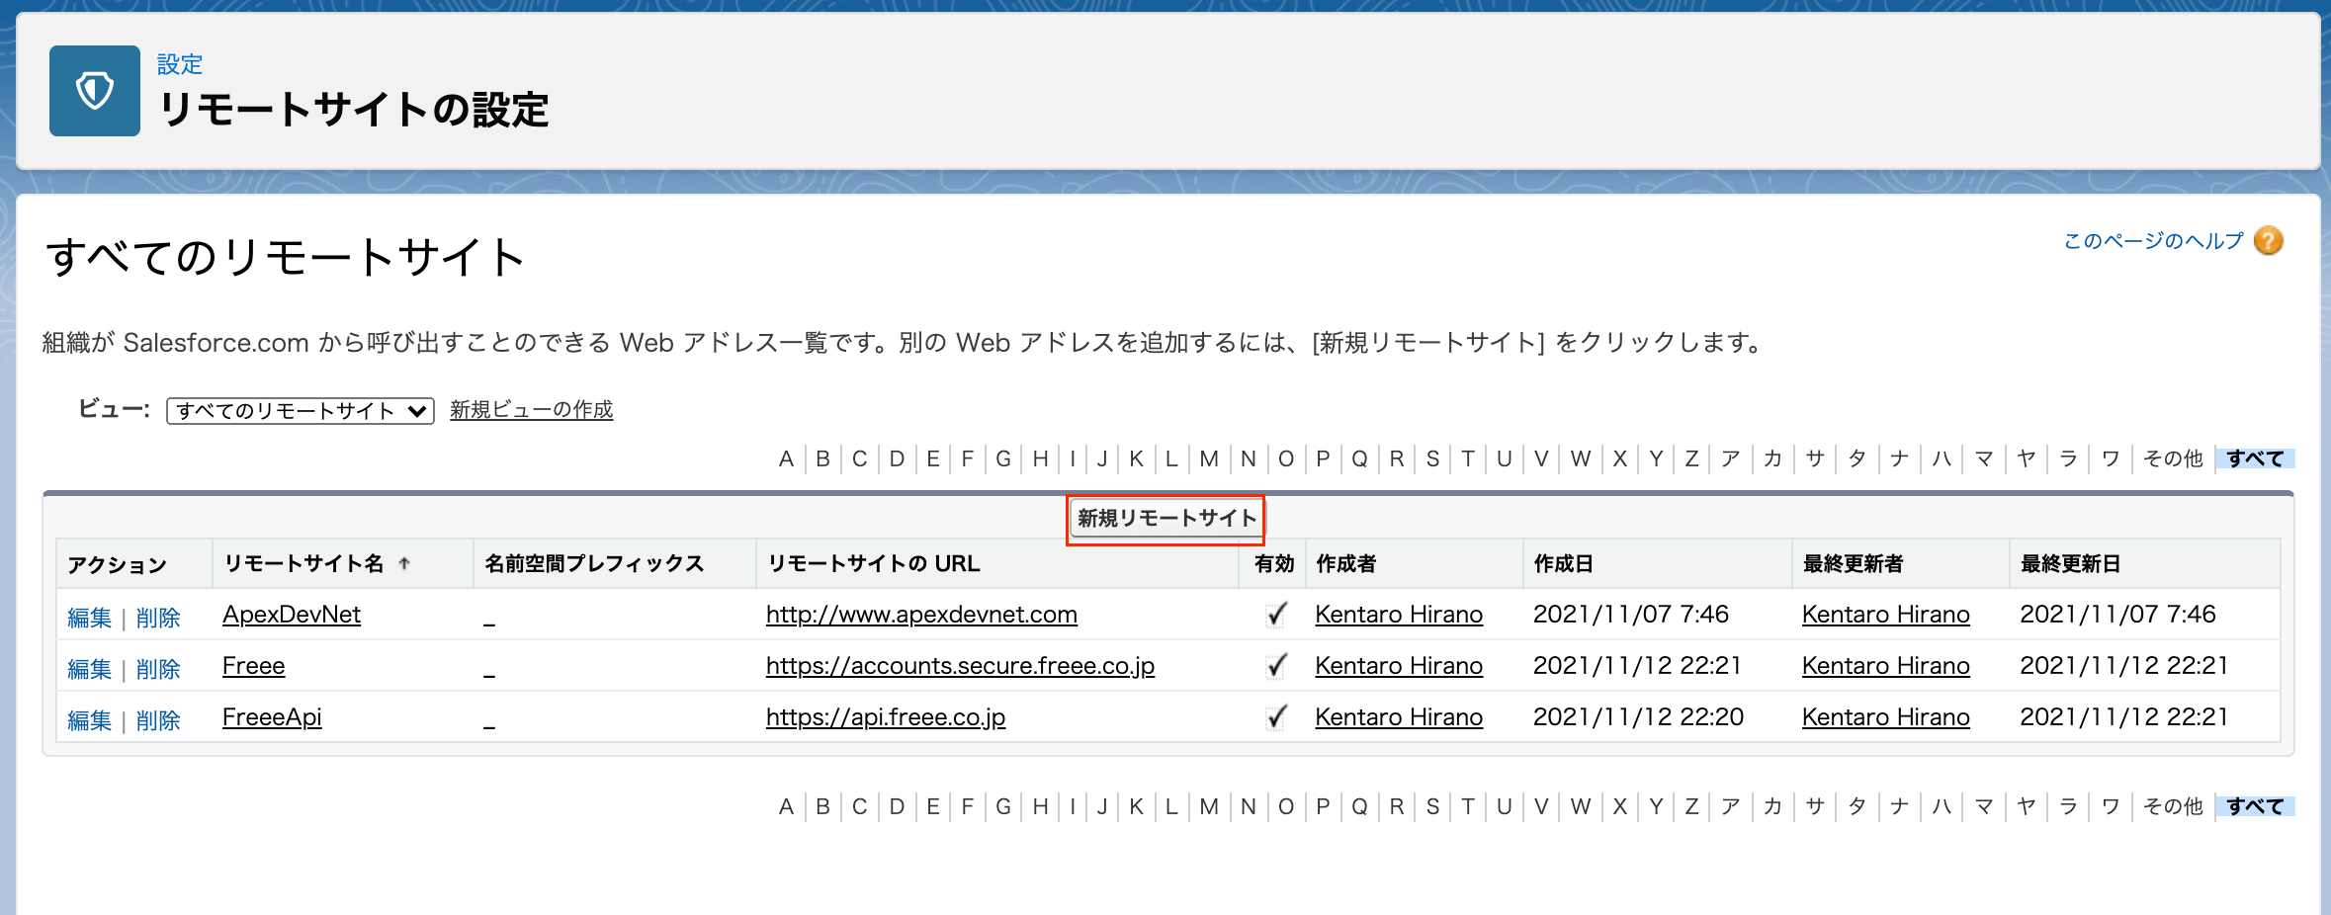Sort by リモートサイト名 column header

(304, 564)
